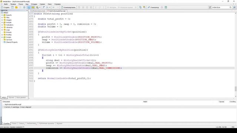Image resolution: width=237 pixels, height=133 pixels.
Task: Click the '0 errors, 0 warnings' result row
Action: (x=119, y=107)
